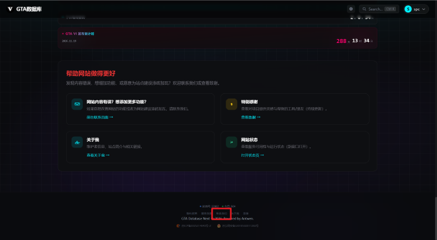The width and height of the screenshot is (437, 240).
Task: Click the mail icon beside 网站内容有误
Action: click(77, 104)
